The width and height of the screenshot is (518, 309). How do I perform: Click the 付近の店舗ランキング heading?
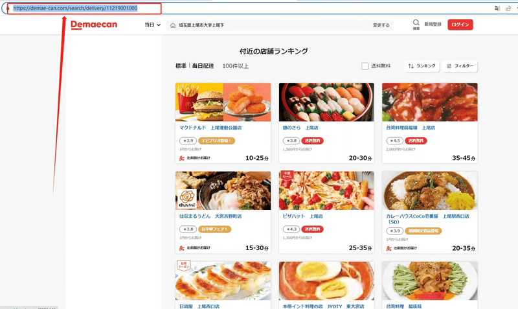[x=274, y=51]
